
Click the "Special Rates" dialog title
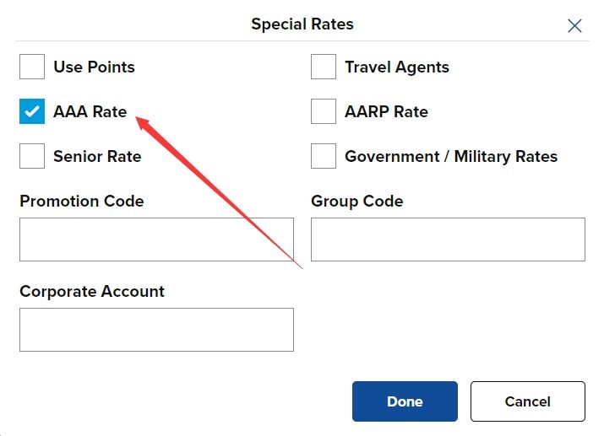(x=302, y=24)
